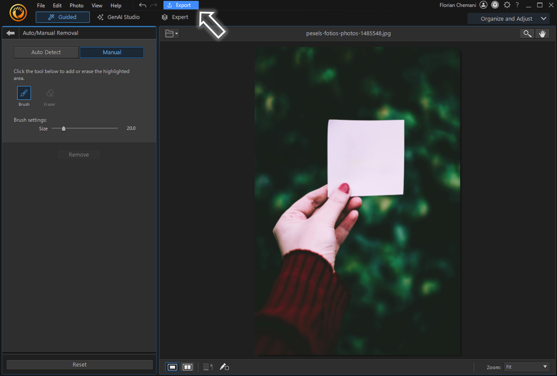
Task: Select the Eraser tool
Action: [x=49, y=93]
